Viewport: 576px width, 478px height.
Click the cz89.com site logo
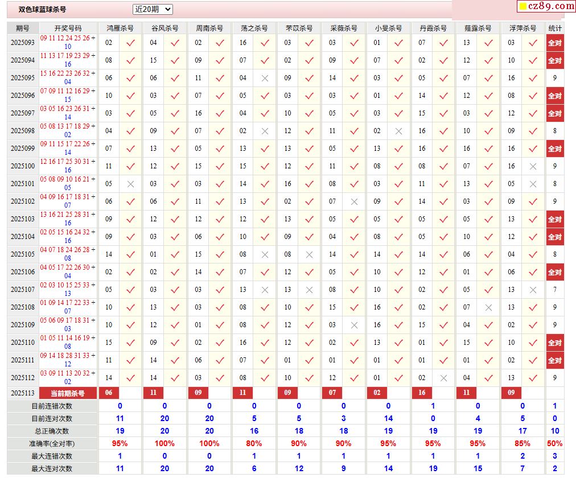(546, 6)
